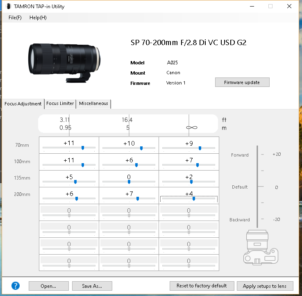302x296 pixels.
Task: Adjust the 135mm slider at 0.95m (+5)
Action: tap(75, 182)
